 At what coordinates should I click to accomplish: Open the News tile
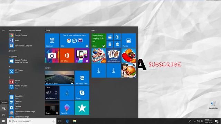[52, 108]
